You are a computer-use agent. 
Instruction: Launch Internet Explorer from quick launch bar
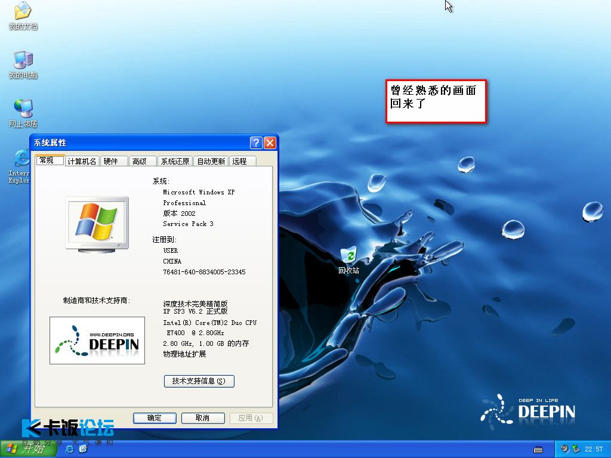(x=70, y=448)
